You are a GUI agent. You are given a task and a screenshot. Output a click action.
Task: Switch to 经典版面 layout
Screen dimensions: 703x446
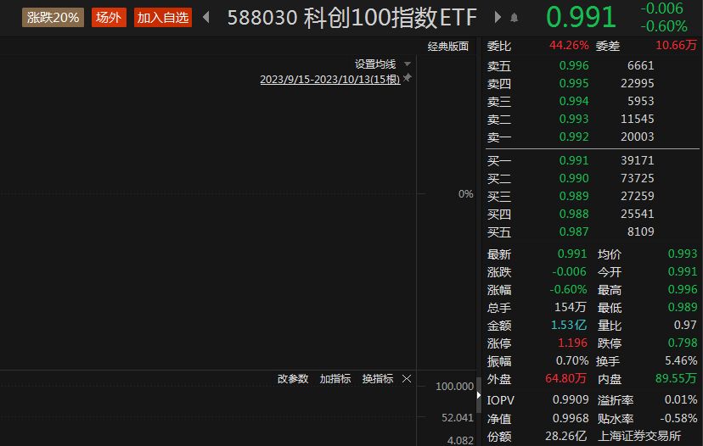tap(448, 46)
